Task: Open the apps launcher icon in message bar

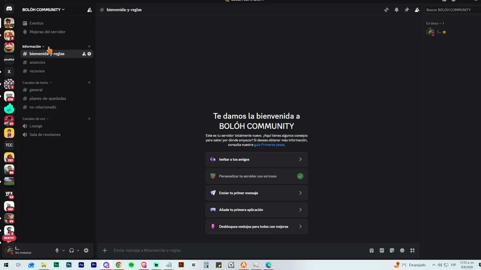Action: [x=412, y=250]
